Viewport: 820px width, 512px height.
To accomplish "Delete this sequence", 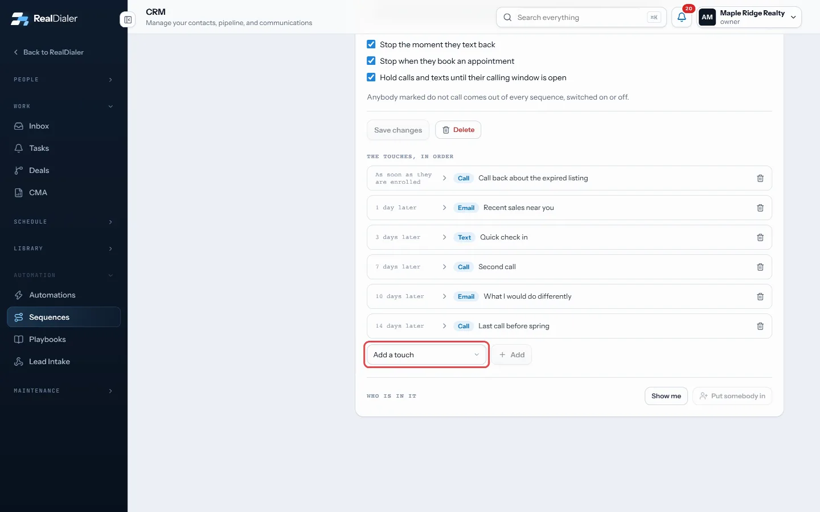I will pos(458,130).
